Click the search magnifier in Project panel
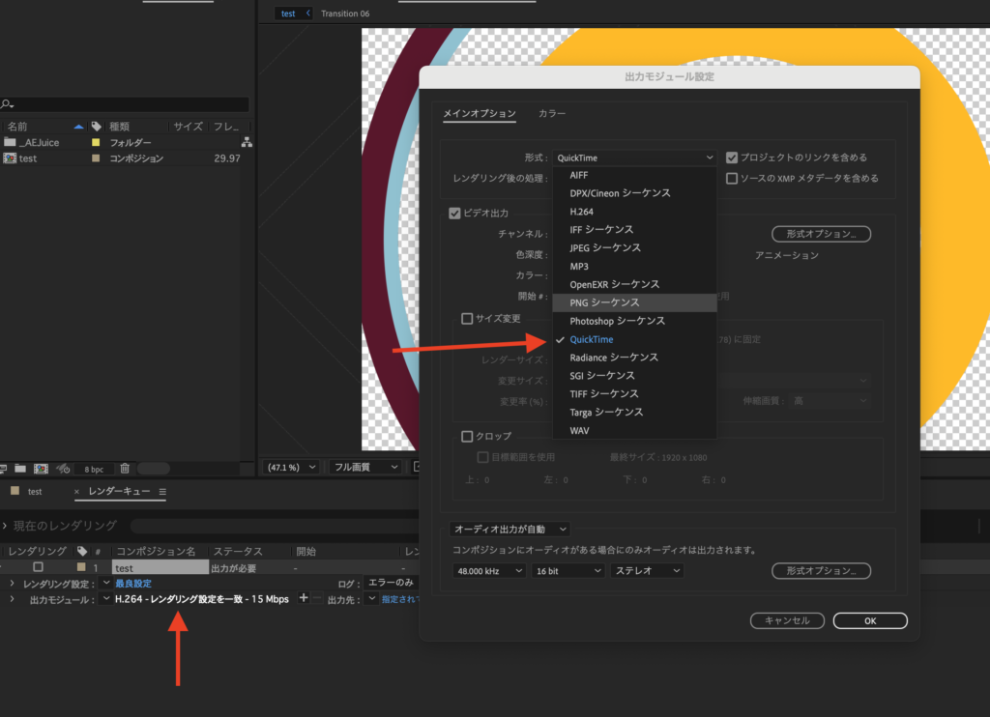This screenshot has width=990, height=717. coord(7,104)
